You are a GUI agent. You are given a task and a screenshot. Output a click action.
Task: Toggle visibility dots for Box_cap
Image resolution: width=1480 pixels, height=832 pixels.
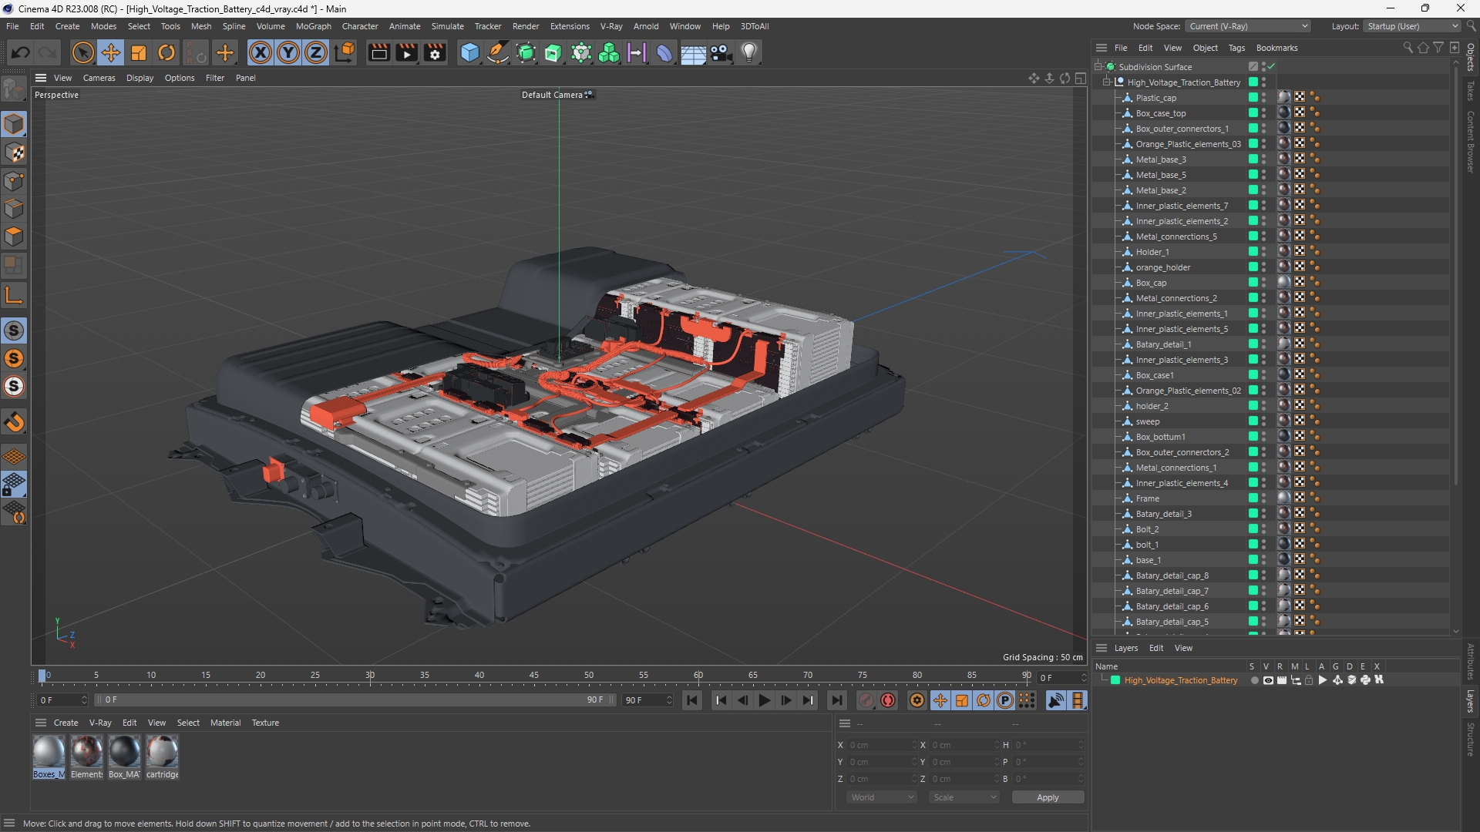coord(1263,283)
